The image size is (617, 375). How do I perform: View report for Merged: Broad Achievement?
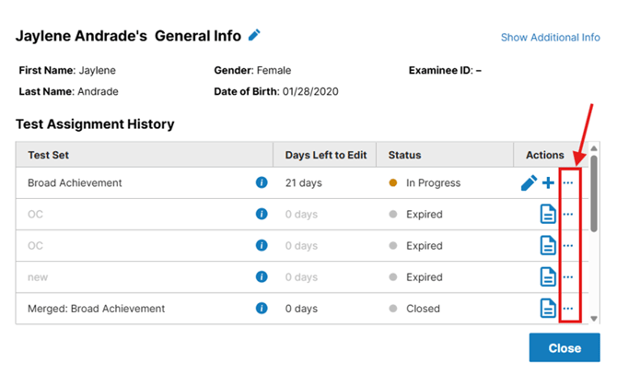click(548, 309)
